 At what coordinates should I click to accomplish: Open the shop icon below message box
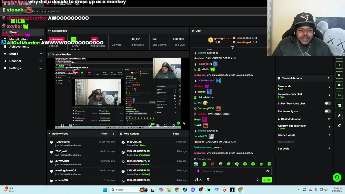(208, 180)
